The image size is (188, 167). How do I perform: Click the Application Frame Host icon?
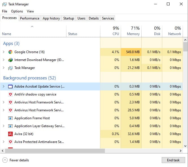[x=10, y=118]
